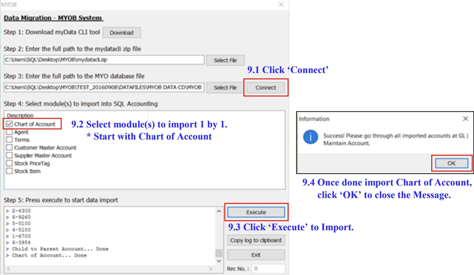Screen dimensions: 474x275
Task: Close the Information message dialog
Action: click(465, 119)
